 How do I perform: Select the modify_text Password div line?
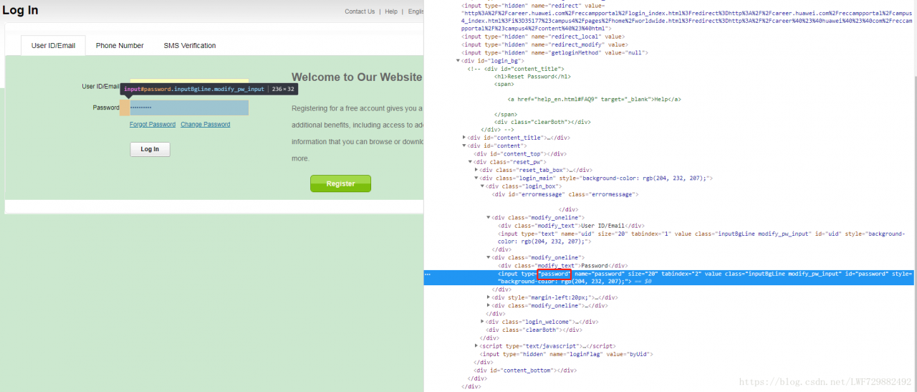pyautogui.click(x=562, y=265)
